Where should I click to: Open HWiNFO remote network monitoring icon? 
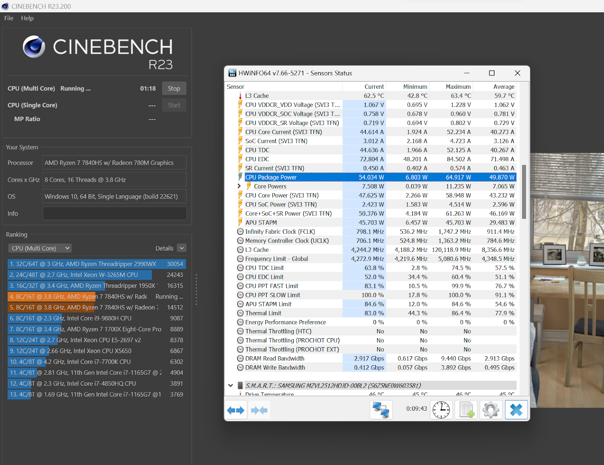pyautogui.click(x=381, y=410)
